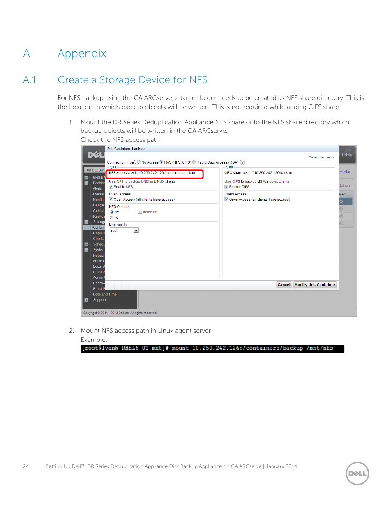Toggle the Enable CIFS checkbox
The width and height of the screenshot is (392, 508).
(226, 187)
